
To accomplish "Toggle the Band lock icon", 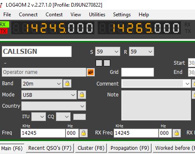I will (x=67, y=83).
